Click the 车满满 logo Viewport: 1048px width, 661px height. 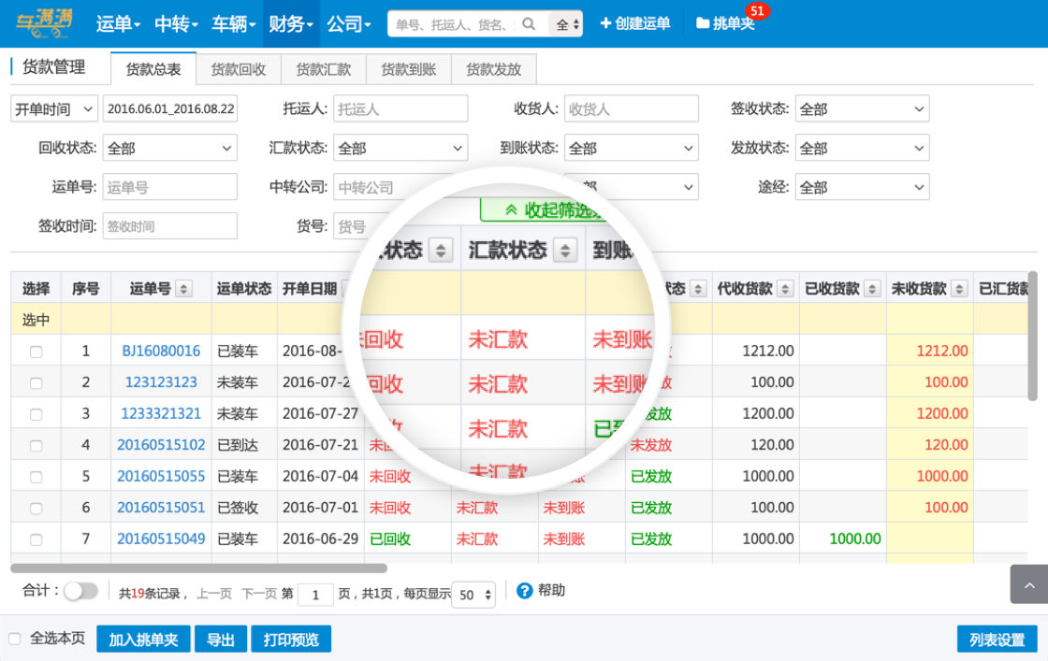coord(44,23)
